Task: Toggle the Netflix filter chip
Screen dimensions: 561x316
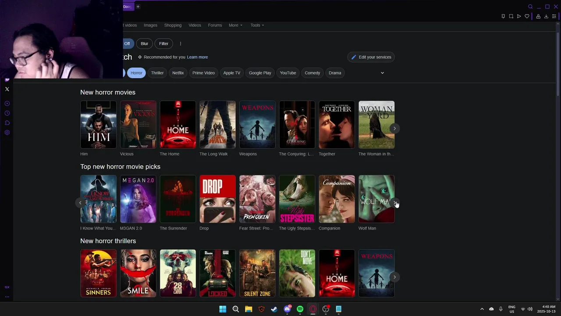Action: coord(178,73)
